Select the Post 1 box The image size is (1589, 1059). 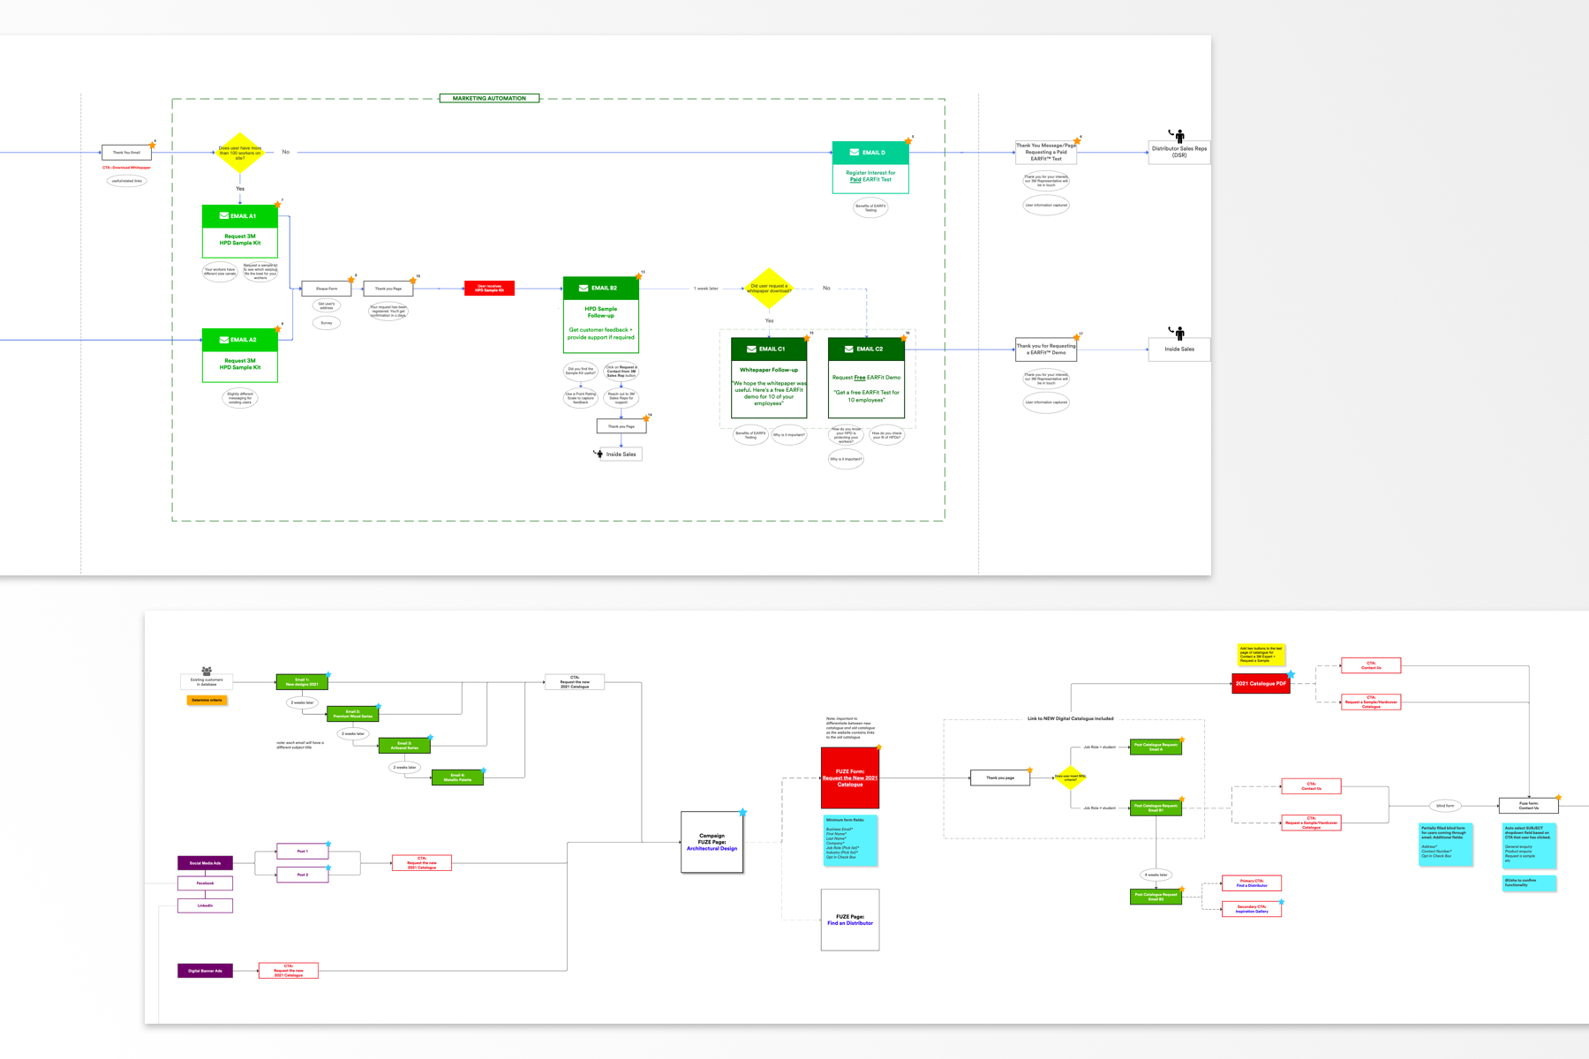tap(302, 852)
